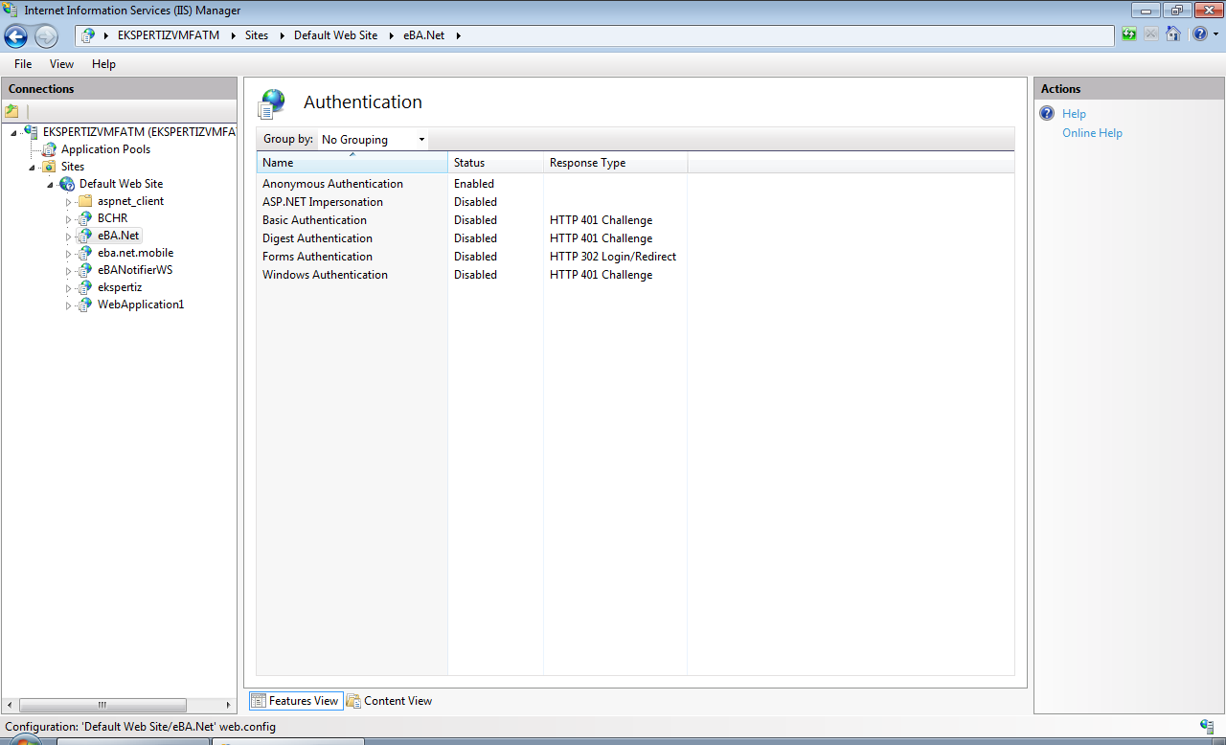Click the blue Help question mark toolbar icon
Screen dimensions: 1226x745
1200,34
